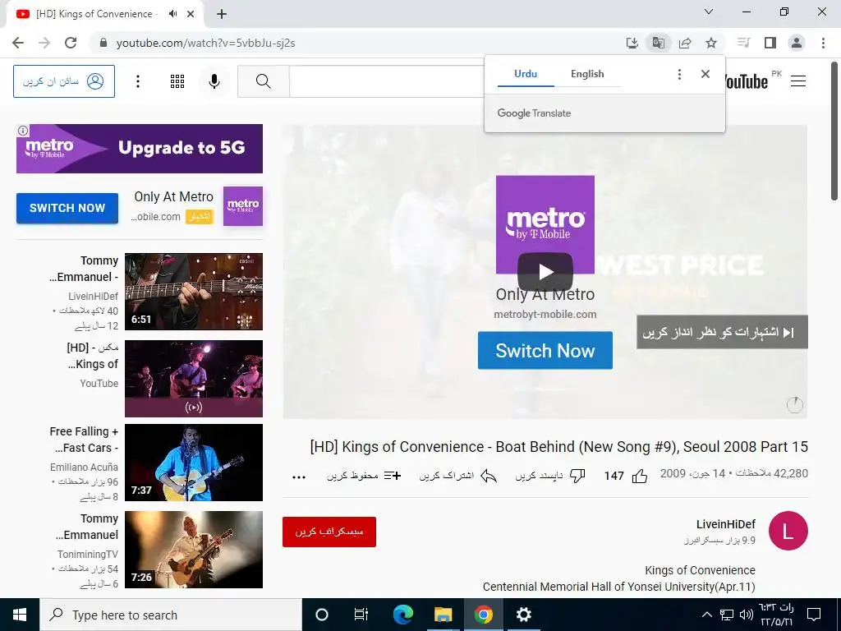
Task: Reload the YouTube page
Action: pos(71,43)
